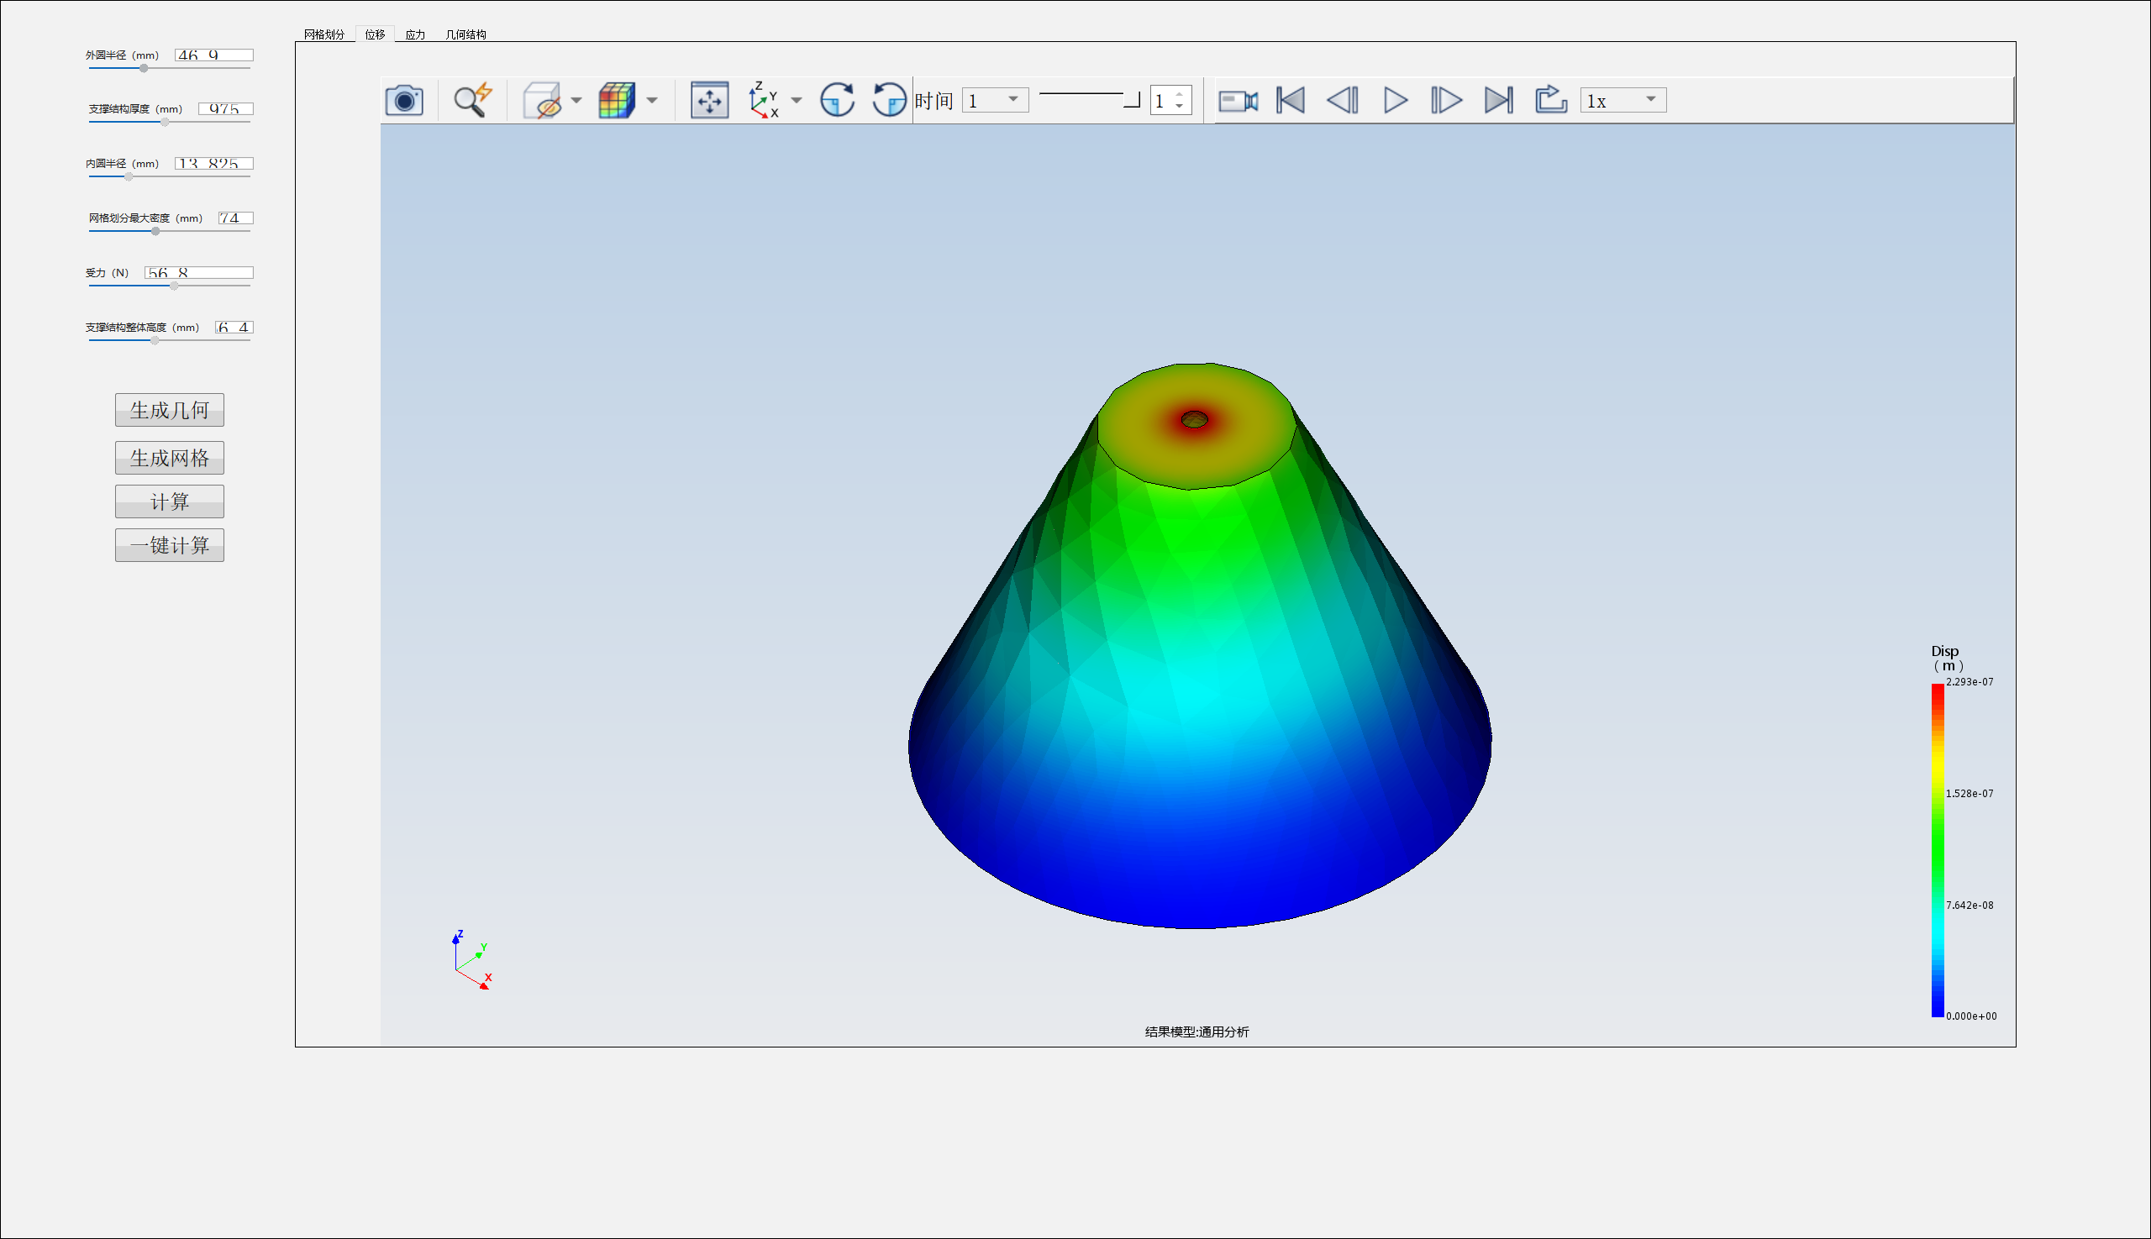Open the 应力 tab

click(x=415, y=34)
